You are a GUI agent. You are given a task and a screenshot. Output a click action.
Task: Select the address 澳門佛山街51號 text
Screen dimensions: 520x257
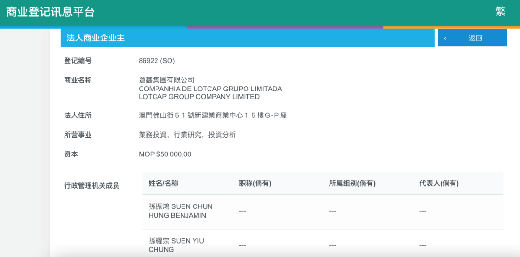(213, 116)
